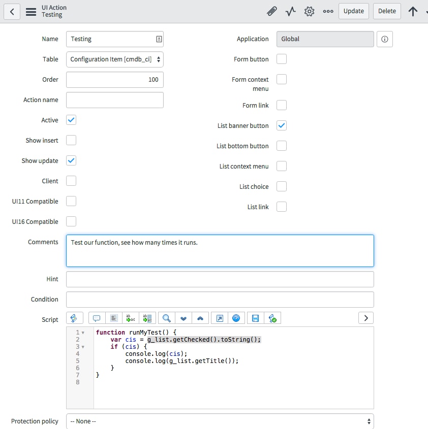The width and height of the screenshot is (428, 429).
Task: Click the Update button
Action: (353, 11)
